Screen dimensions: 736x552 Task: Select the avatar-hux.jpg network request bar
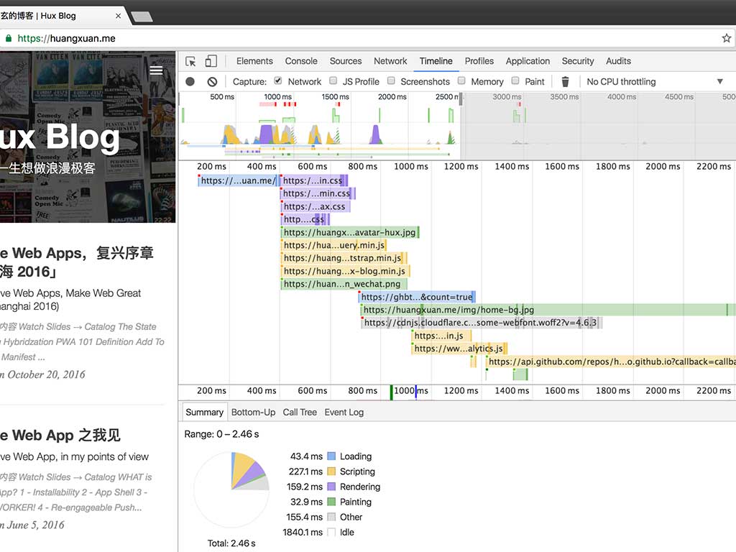[x=350, y=232]
